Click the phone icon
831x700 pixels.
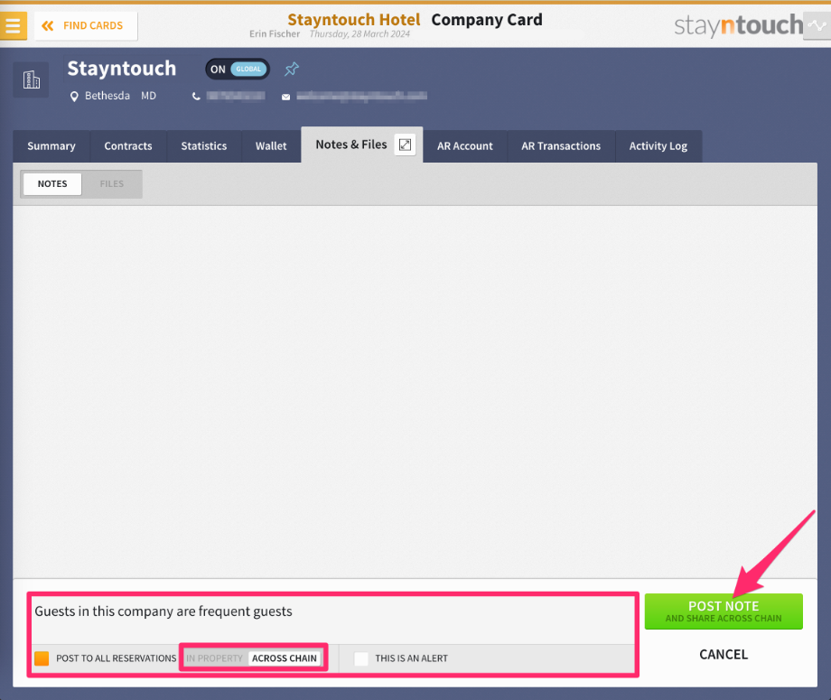[196, 97]
